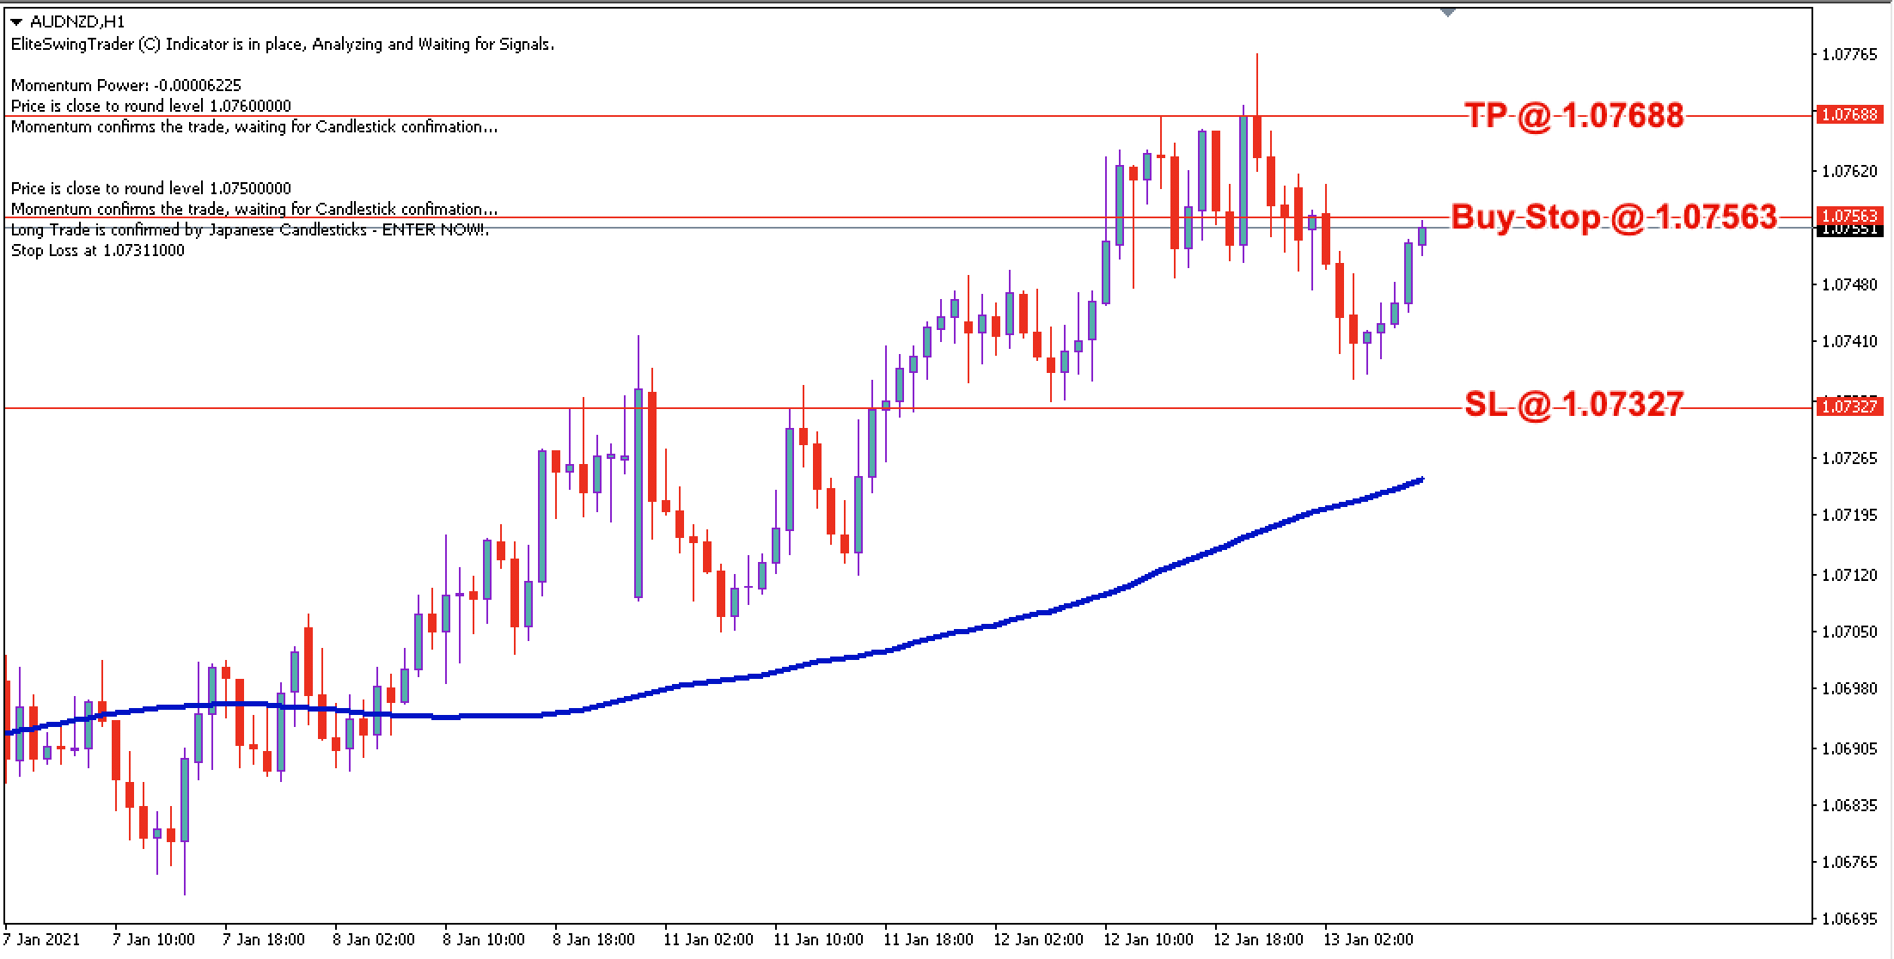
Task: Click the Stop Loss at 1.07311000 text
Action: 97,251
